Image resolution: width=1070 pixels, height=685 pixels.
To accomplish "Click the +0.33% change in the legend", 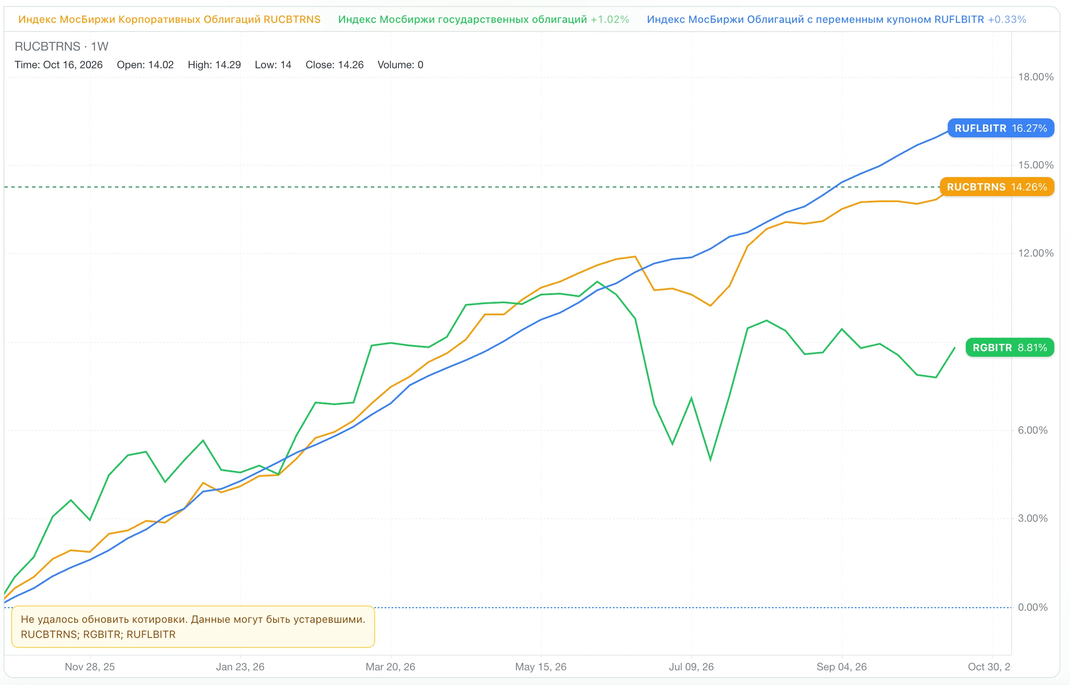I will [x=1007, y=19].
